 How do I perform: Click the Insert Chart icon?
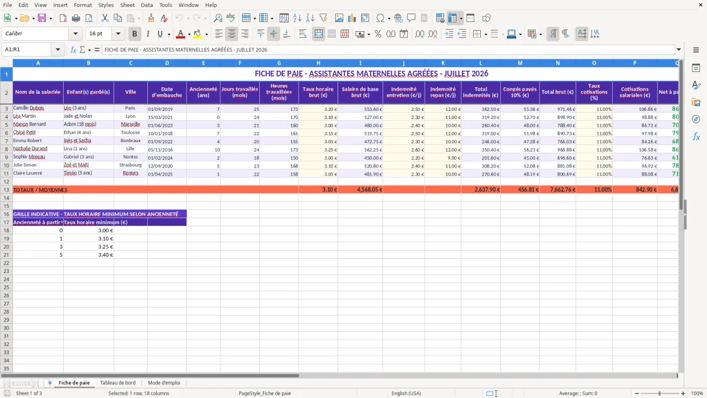(x=352, y=18)
